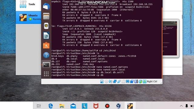Click the 'nano named.conf.options' command line
This screenshot has width=194, height=109.
pos(90,67)
